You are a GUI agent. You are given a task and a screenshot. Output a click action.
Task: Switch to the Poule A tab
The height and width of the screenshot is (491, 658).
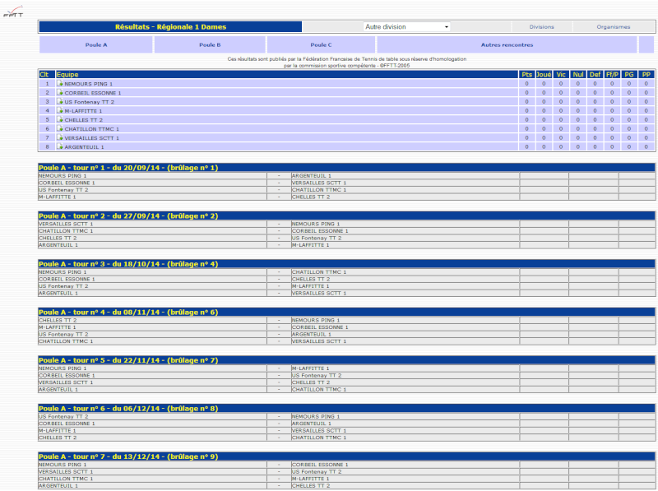(96, 45)
